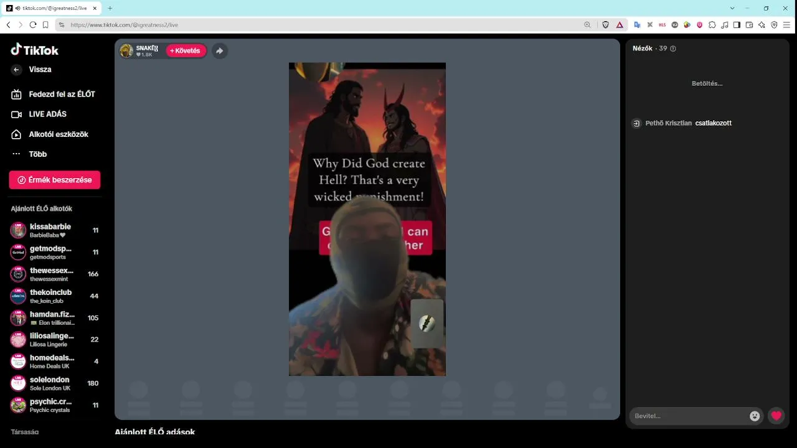
Task: Open the SNAKE streamer profile avatar
Action: click(126, 51)
